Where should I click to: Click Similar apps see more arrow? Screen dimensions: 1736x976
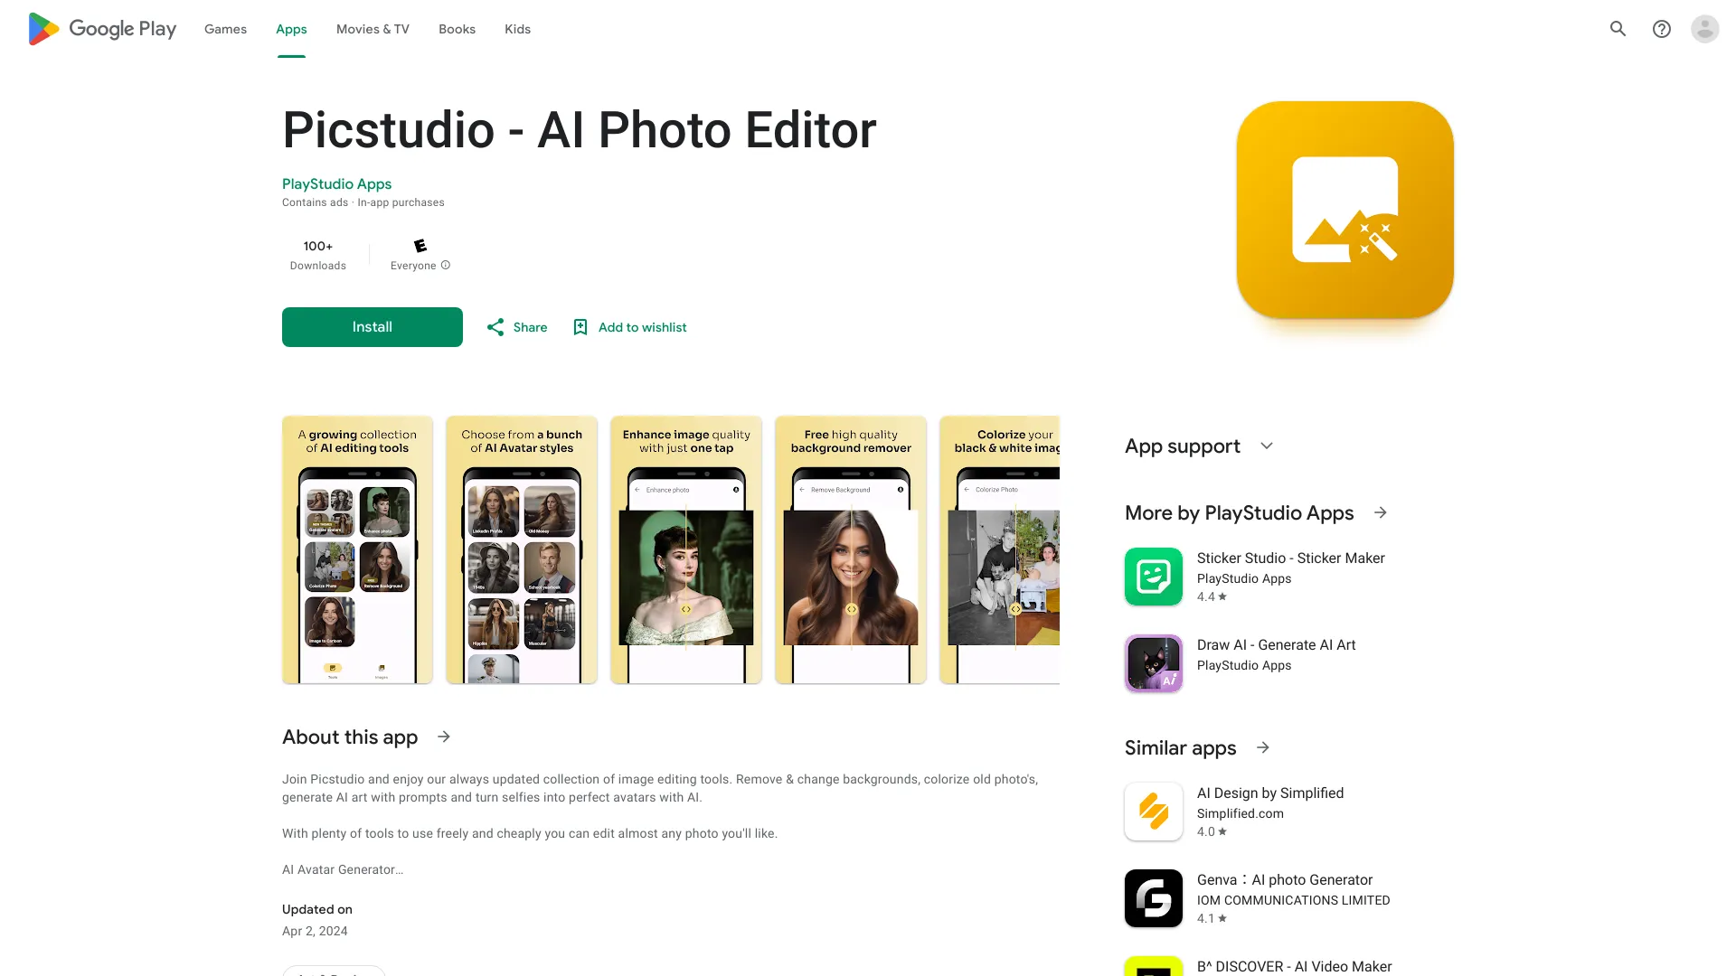coord(1264,747)
